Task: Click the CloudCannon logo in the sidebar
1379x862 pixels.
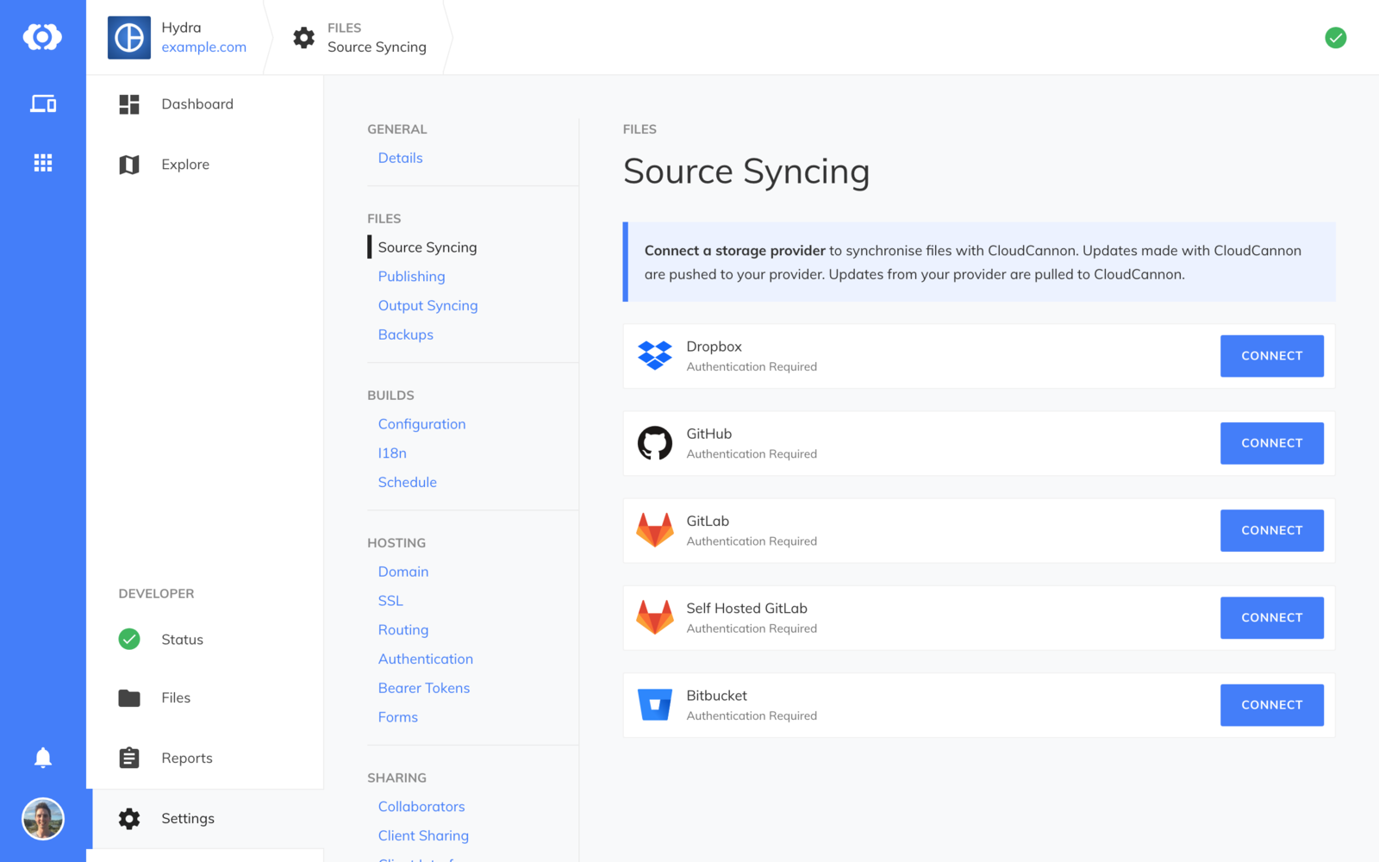Action: point(42,37)
